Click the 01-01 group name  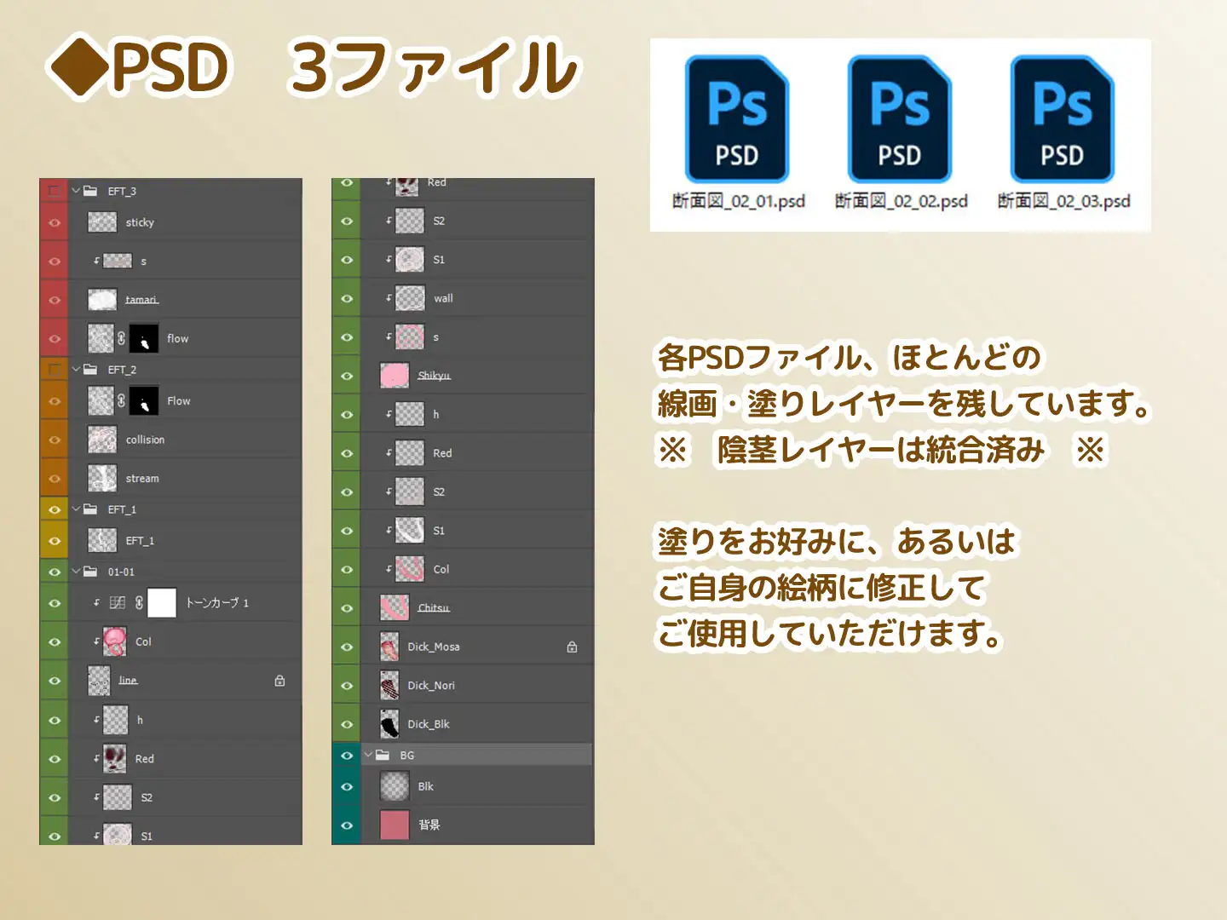[121, 572]
